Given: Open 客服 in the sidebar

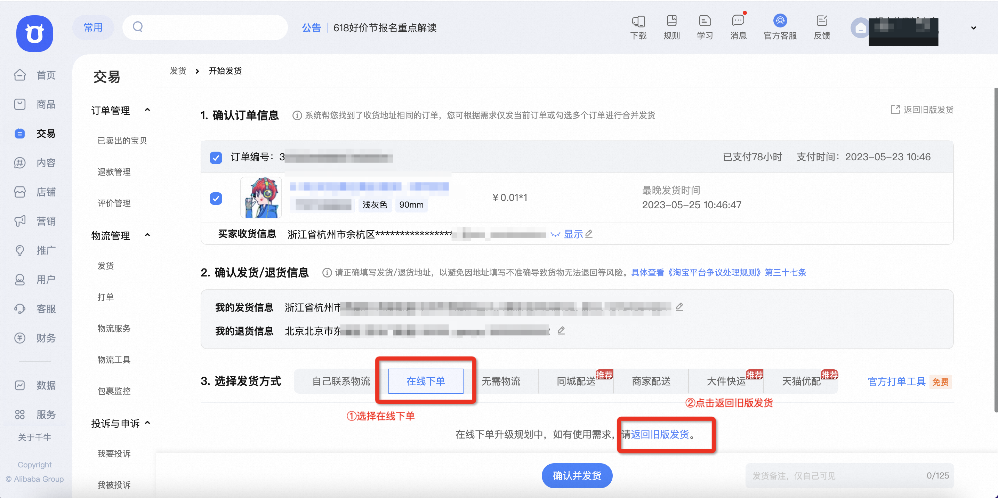Looking at the screenshot, I should 35,309.
